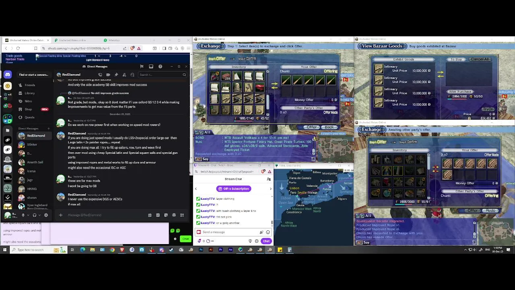Open the emoji picker in Discord
This screenshot has height=290, width=515.
[174, 215]
